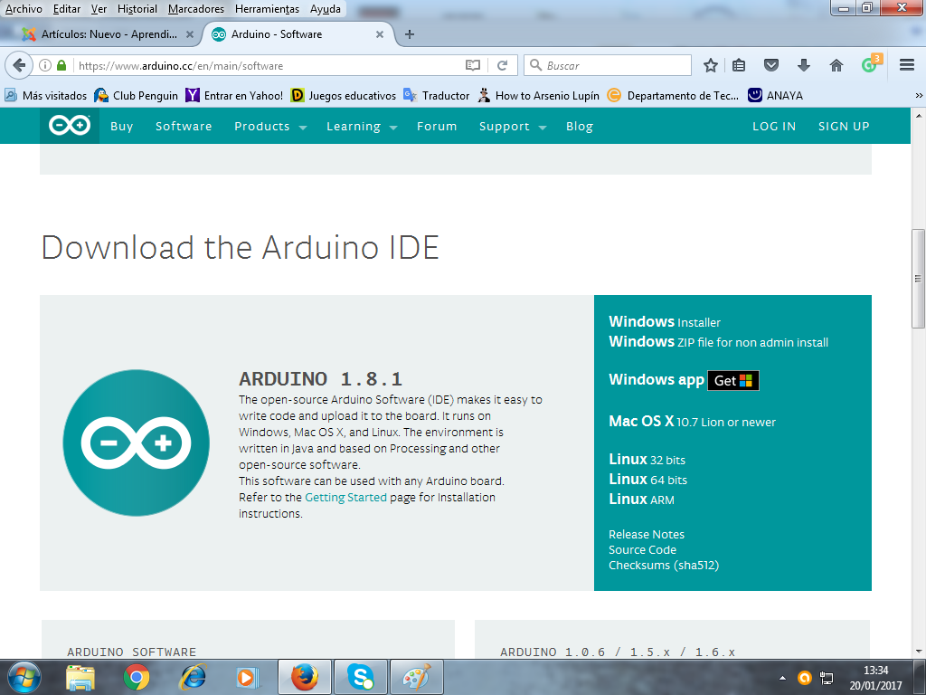
Task: Open the Marcadores menu
Action: pyautogui.click(x=196, y=9)
